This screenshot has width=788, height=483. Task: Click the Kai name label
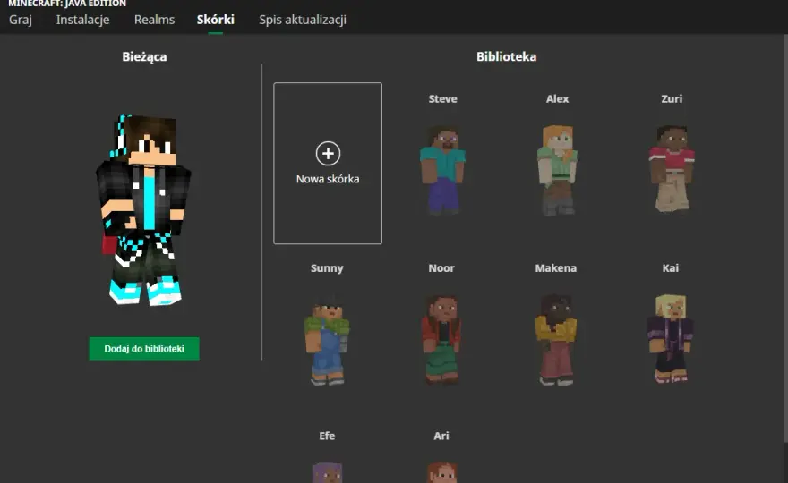pos(671,268)
